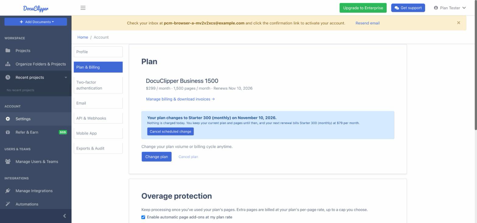The width and height of the screenshot is (477, 223).
Task: Click the DocuClipper logo
Action: [36, 8]
